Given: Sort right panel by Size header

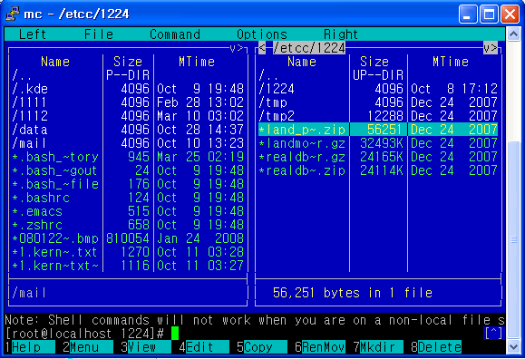Looking at the screenshot, I should [374, 62].
